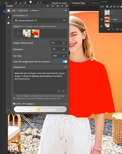This screenshot has width=122, height=154.
Task: Minimize the PsAide panel
Action: (x=62, y=6)
